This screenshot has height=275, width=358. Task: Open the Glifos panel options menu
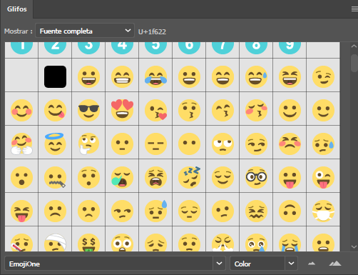(x=354, y=9)
